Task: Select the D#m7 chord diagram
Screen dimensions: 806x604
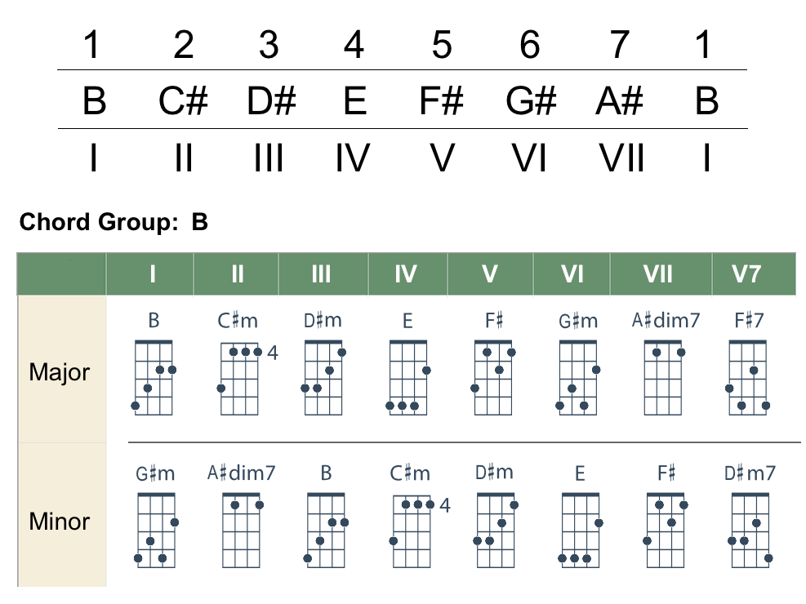Action: click(749, 531)
